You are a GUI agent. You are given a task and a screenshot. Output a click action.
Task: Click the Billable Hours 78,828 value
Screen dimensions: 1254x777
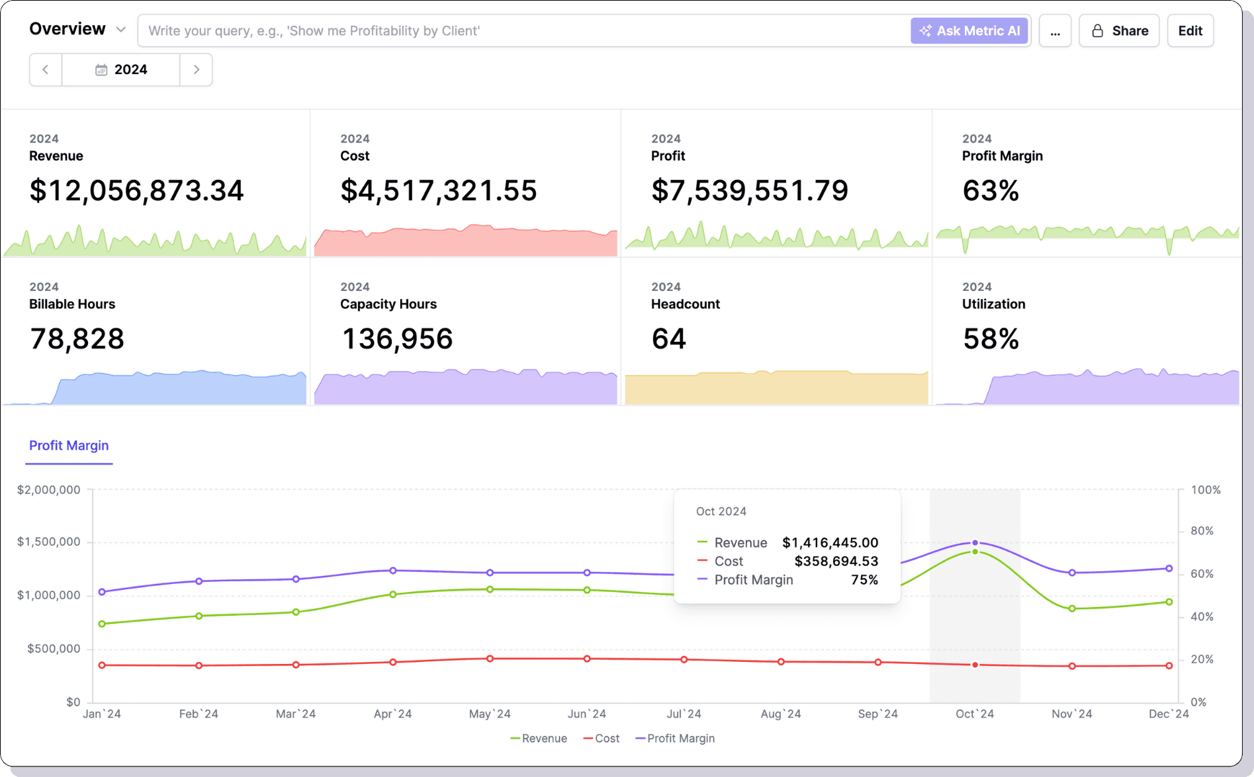click(x=77, y=339)
